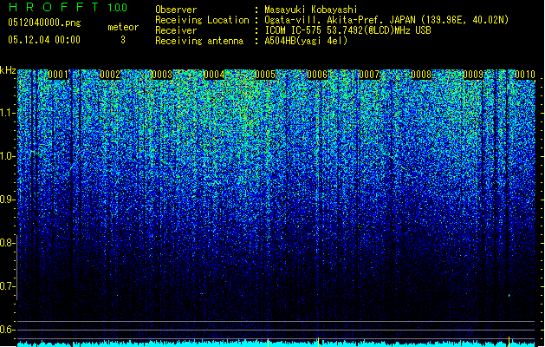Screen dimensions: 545x347
Task: Pick the 0006 minute marker
Action: click(x=317, y=75)
